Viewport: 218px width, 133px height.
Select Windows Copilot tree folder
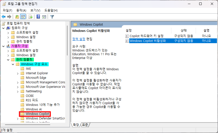tap(37, 114)
